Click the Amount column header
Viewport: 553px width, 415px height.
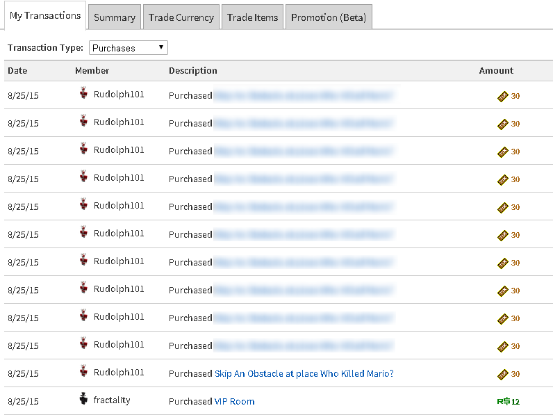click(x=496, y=71)
